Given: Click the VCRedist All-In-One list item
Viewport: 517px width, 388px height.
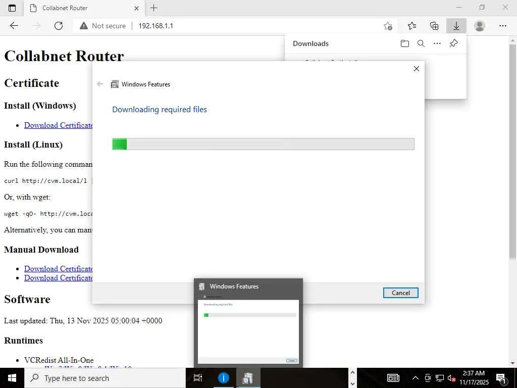Looking at the screenshot, I should (59, 360).
